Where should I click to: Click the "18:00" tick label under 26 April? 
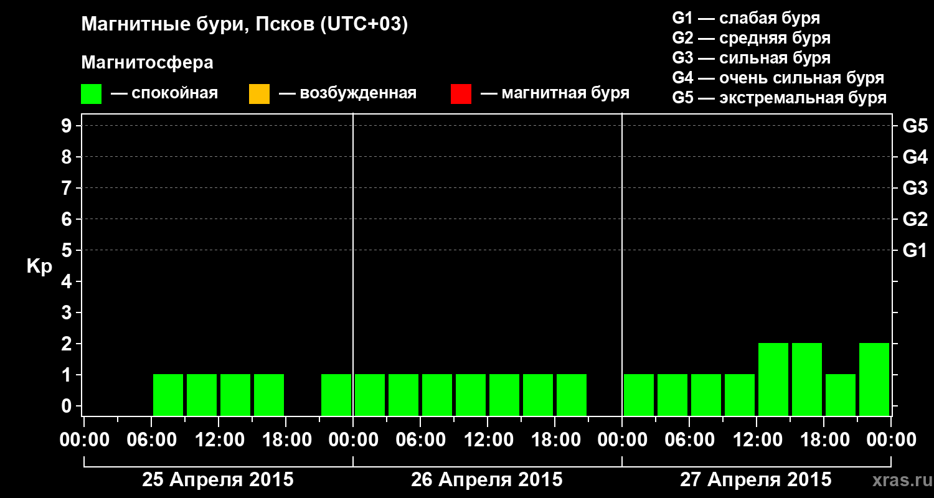pos(555,440)
